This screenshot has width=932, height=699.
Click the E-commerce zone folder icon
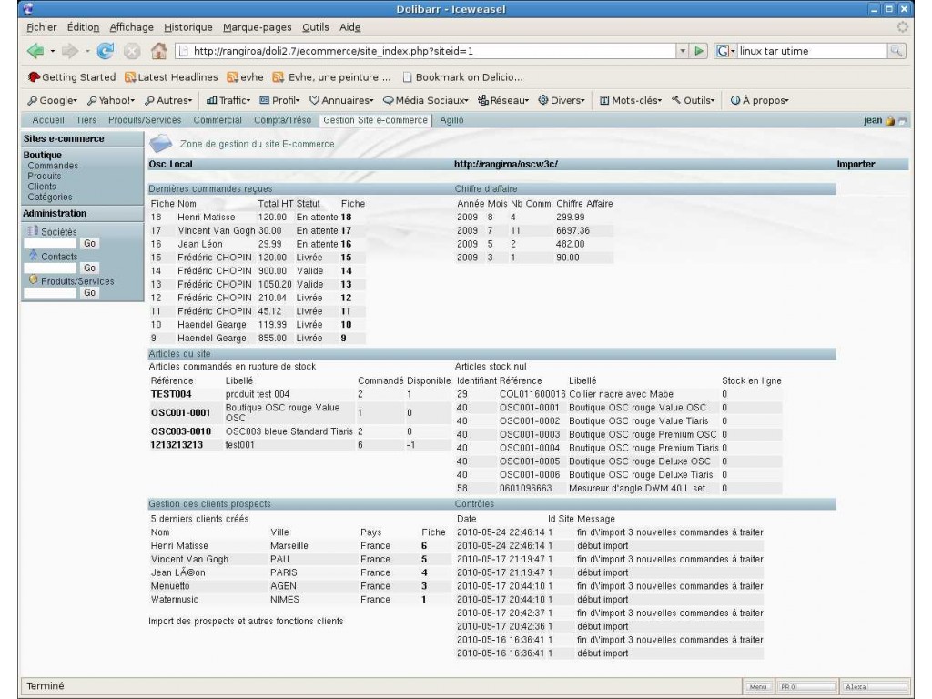[x=161, y=144]
